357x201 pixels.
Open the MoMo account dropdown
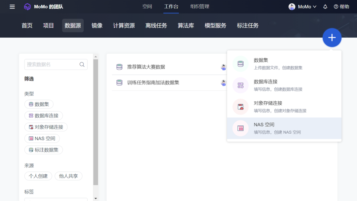pyautogui.click(x=302, y=6)
